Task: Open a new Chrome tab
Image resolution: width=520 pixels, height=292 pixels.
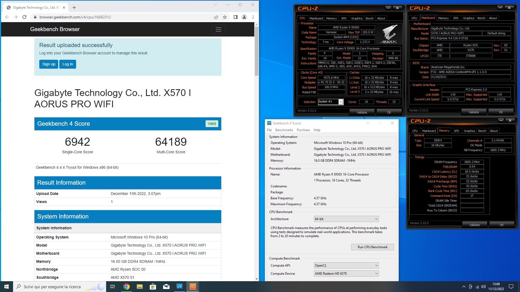Action: (74, 8)
